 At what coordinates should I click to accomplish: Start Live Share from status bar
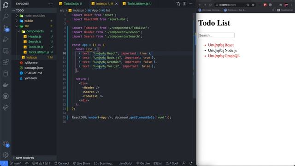tap(82, 163)
